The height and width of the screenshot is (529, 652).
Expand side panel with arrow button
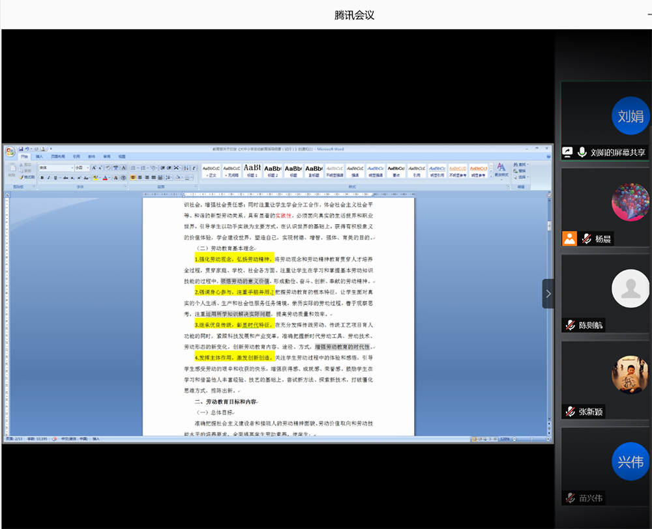tap(548, 294)
